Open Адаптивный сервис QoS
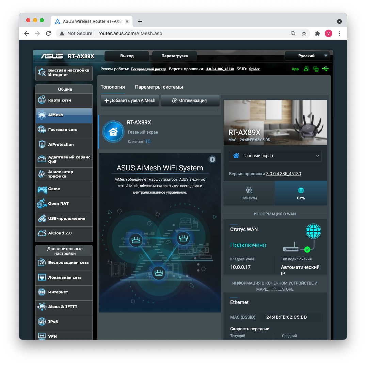 pyautogui.click(x=64, y=159)
